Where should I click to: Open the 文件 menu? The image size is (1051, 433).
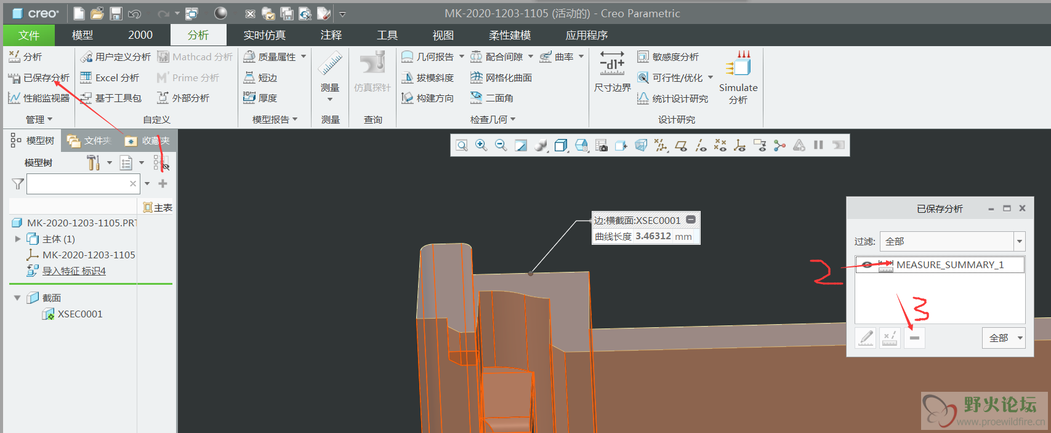coord(29,35)
